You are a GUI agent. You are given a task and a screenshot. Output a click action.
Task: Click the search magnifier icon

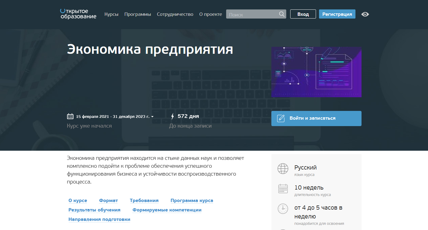(281, 14)
